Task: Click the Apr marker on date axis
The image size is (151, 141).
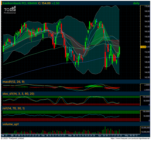Action: 99,136
